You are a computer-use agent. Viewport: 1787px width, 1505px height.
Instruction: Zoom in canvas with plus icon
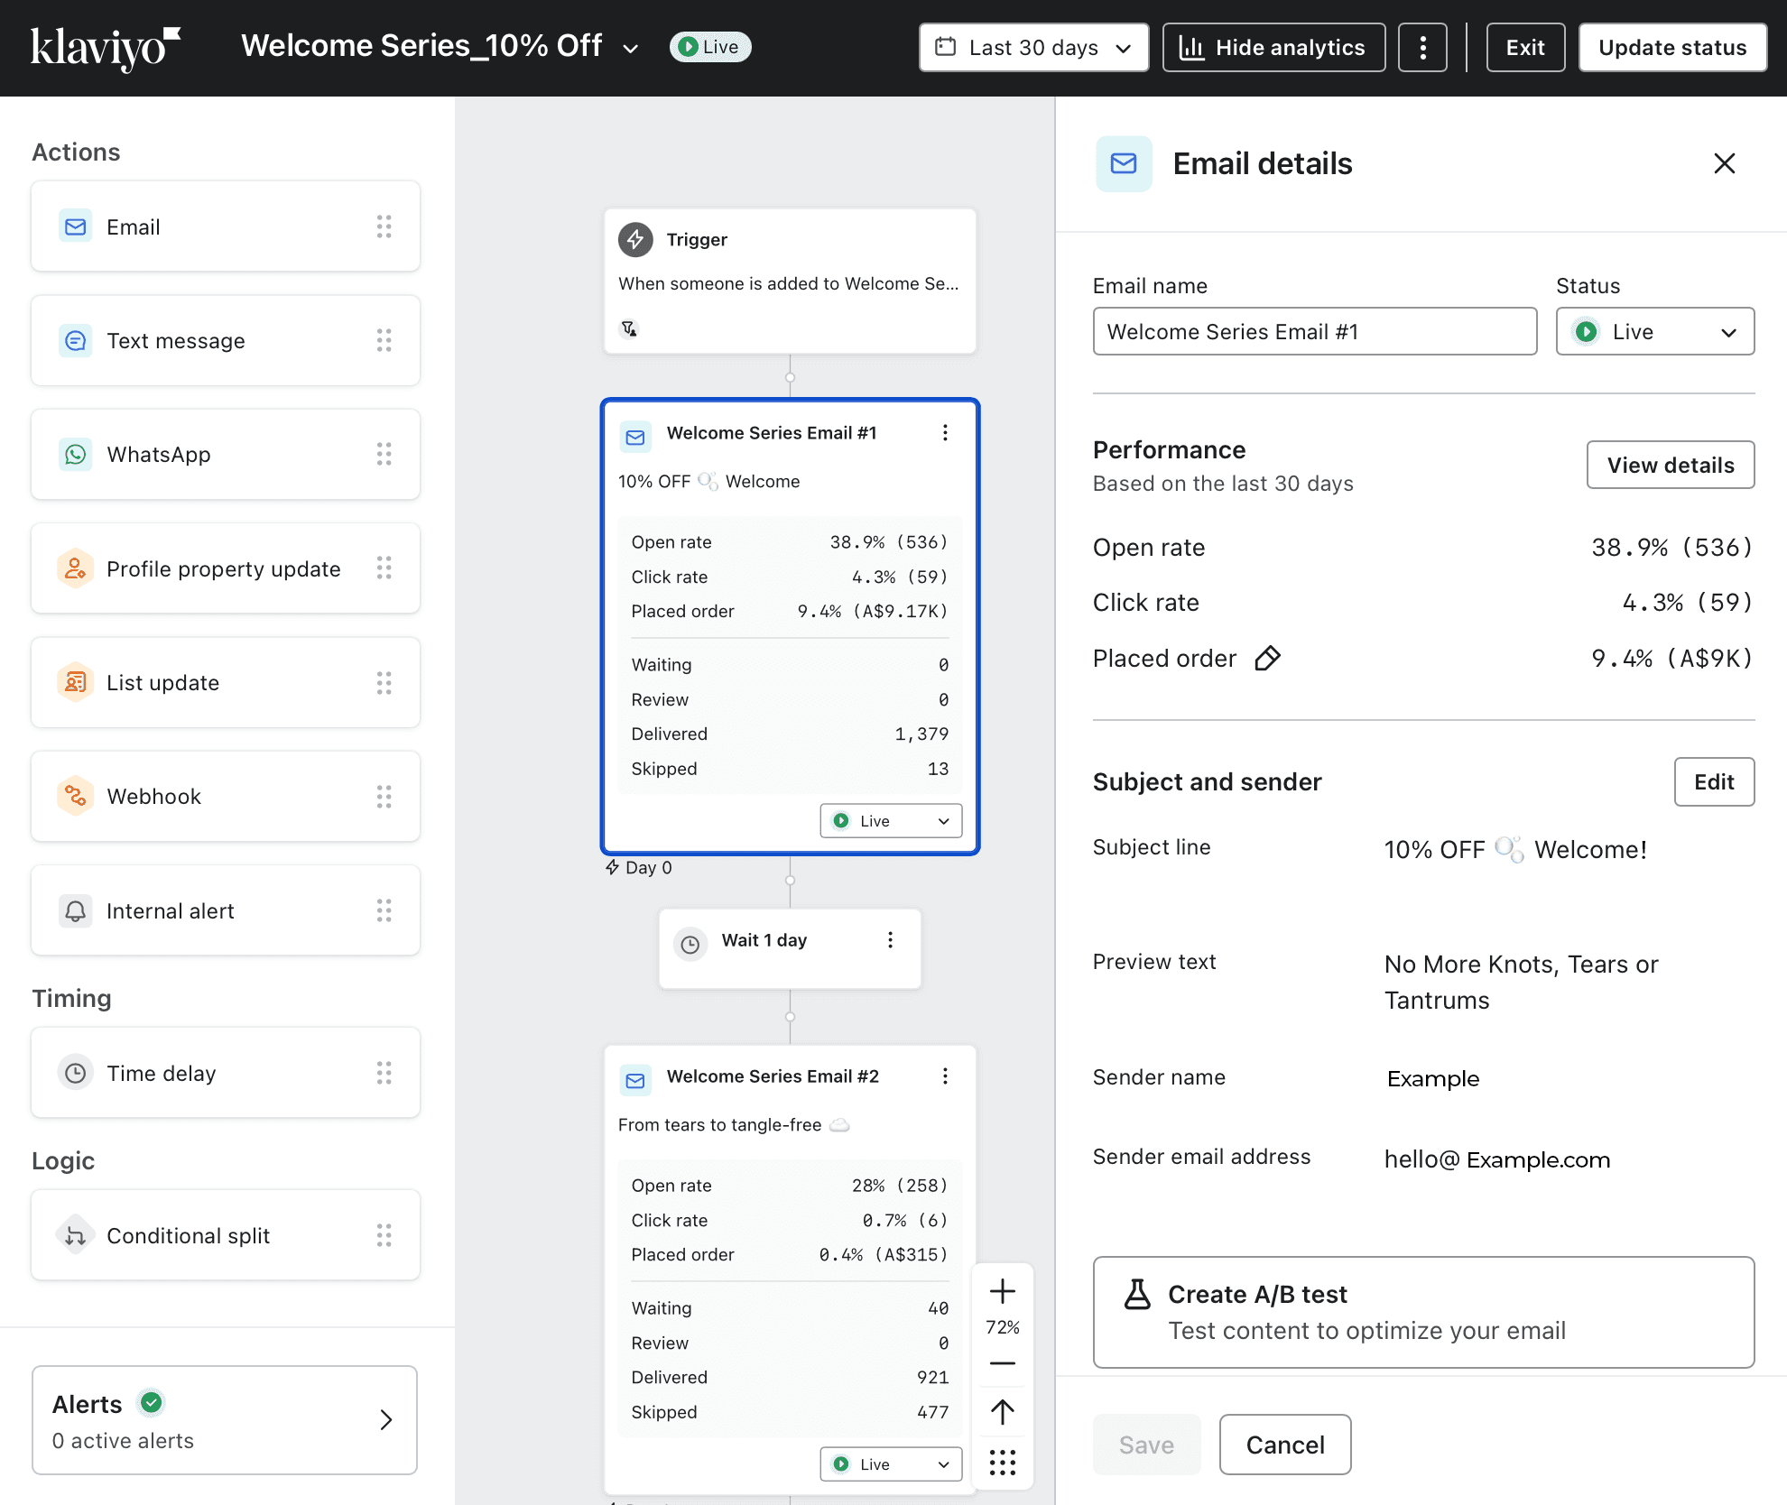tap(1002, 1291)
